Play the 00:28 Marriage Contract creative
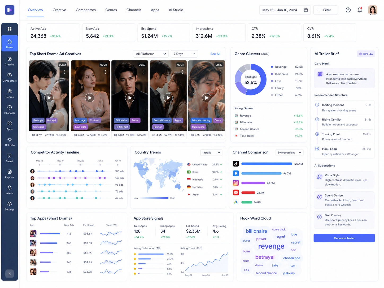Viewport: 384px width, 288px height. point(90,98)
